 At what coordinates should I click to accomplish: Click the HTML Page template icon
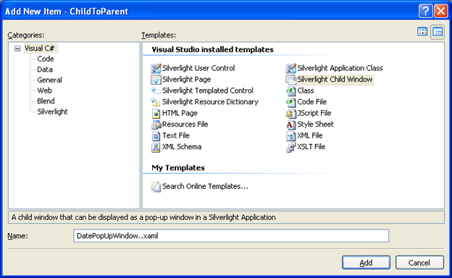pyautogui.click(x=156, y=113)
